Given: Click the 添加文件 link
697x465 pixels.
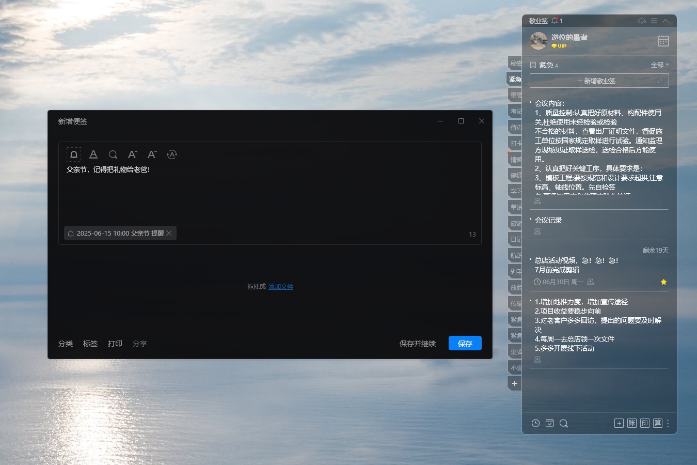Looking at the screenshot, I should tap(280, 287).
